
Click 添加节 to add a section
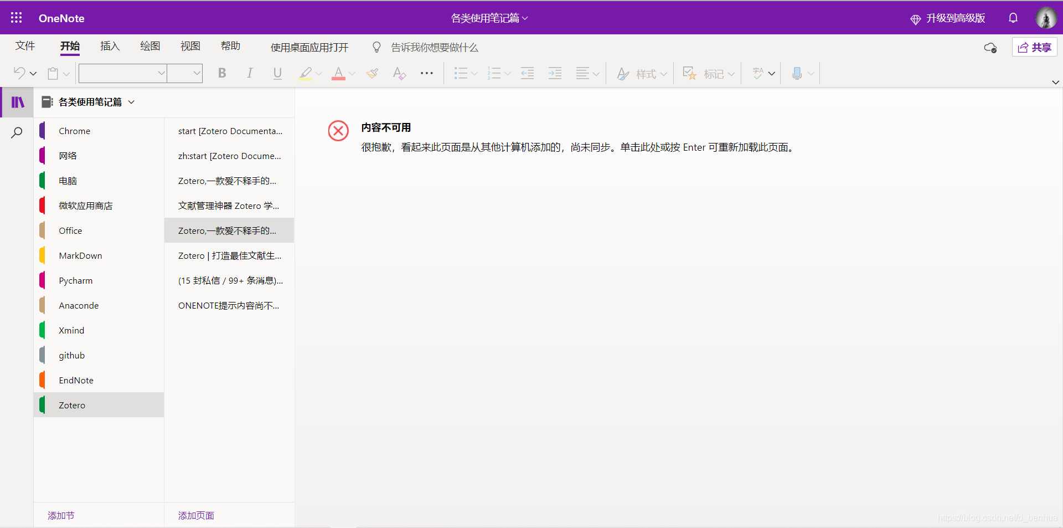tap(60, 515)
